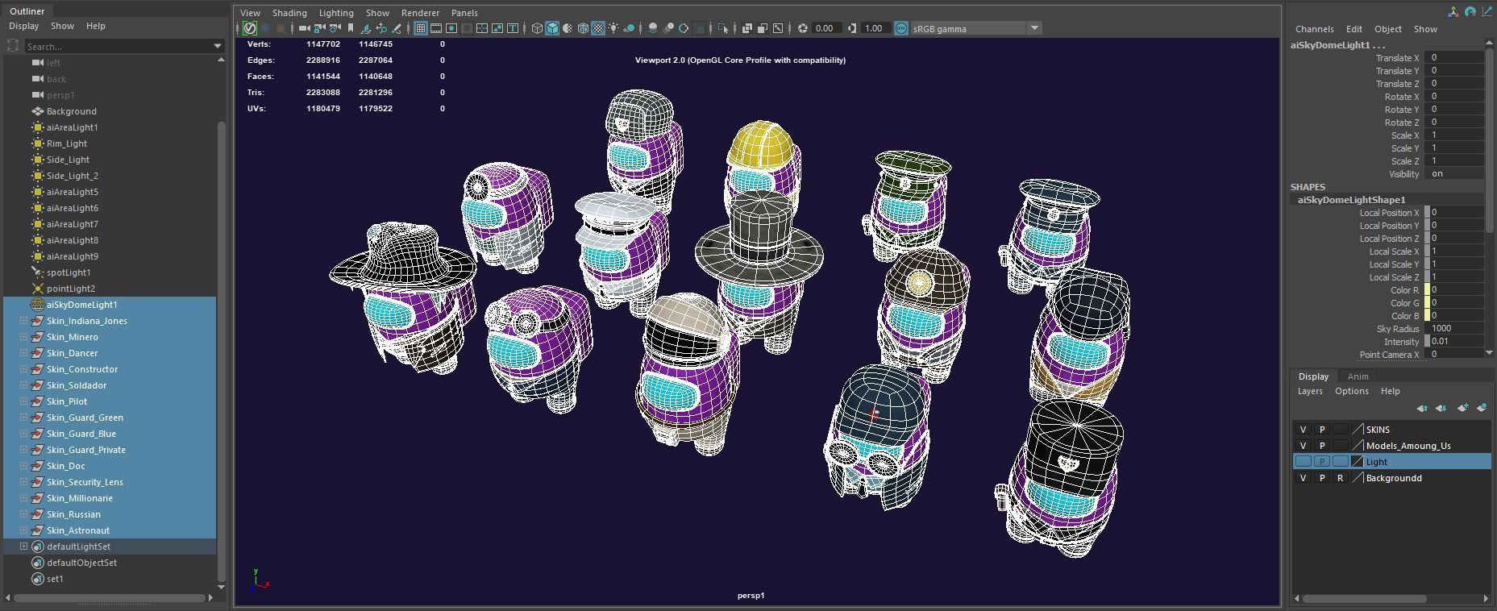Screen dimensions: 1497x611
Task: Toggle visibility box of Light layer
Action: click(x=1303, y=462)
